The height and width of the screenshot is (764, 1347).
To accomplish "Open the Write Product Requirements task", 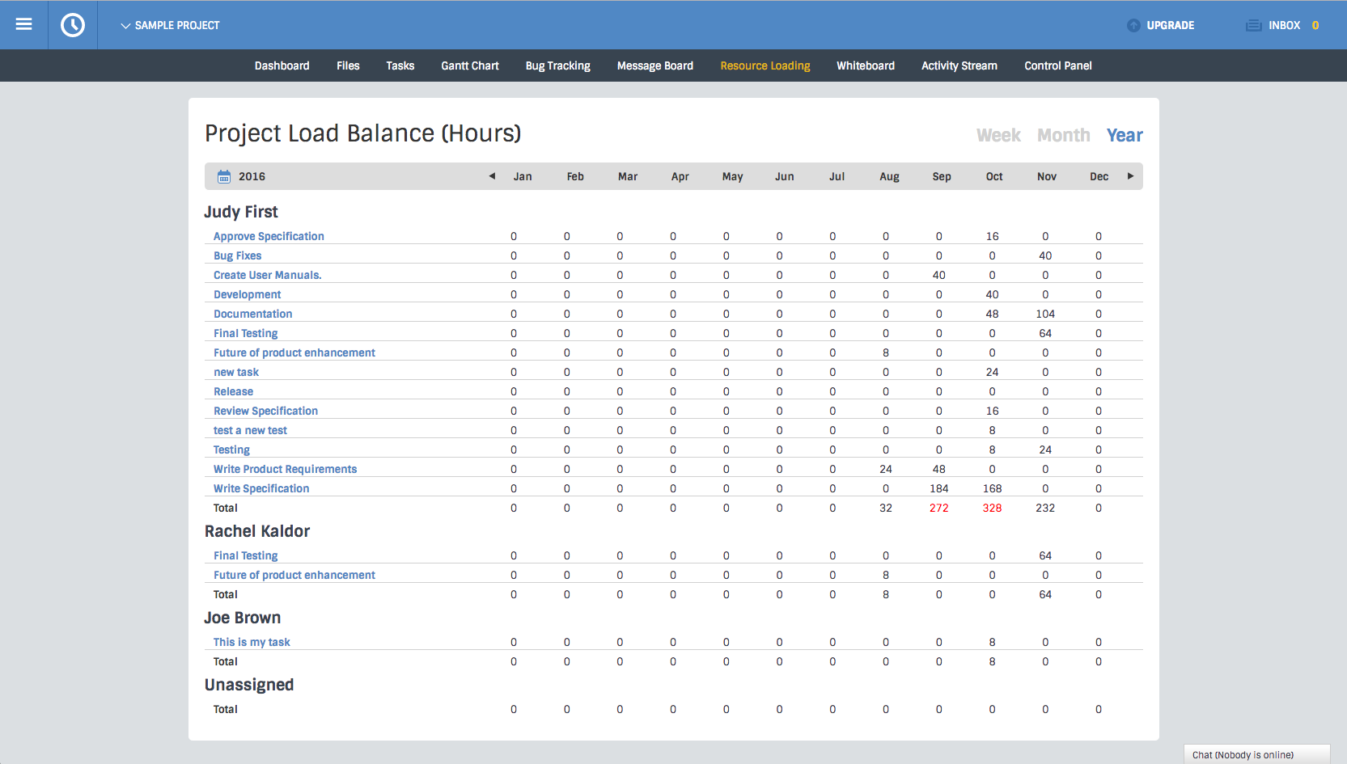I will (x=285, y=469).
